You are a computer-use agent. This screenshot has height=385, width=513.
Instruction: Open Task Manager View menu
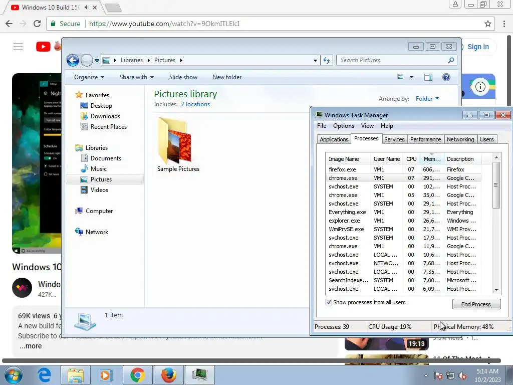click(x=367, y=126)
